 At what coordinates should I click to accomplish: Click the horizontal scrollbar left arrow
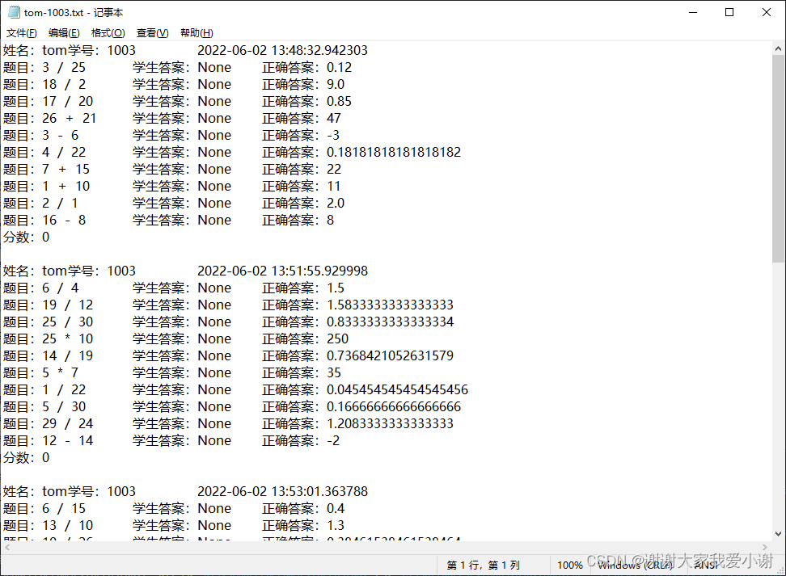click(6, 548)
